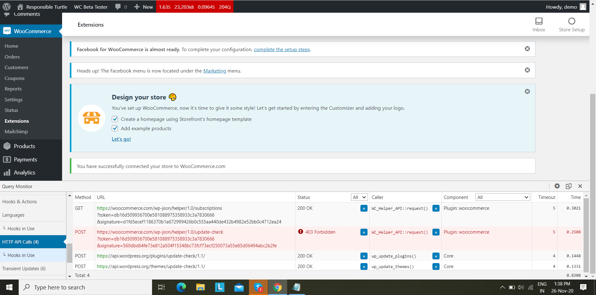Select the WooCommerce sidebar menu icon
This screenshot has width=596, height=295.
click(7, 31)
